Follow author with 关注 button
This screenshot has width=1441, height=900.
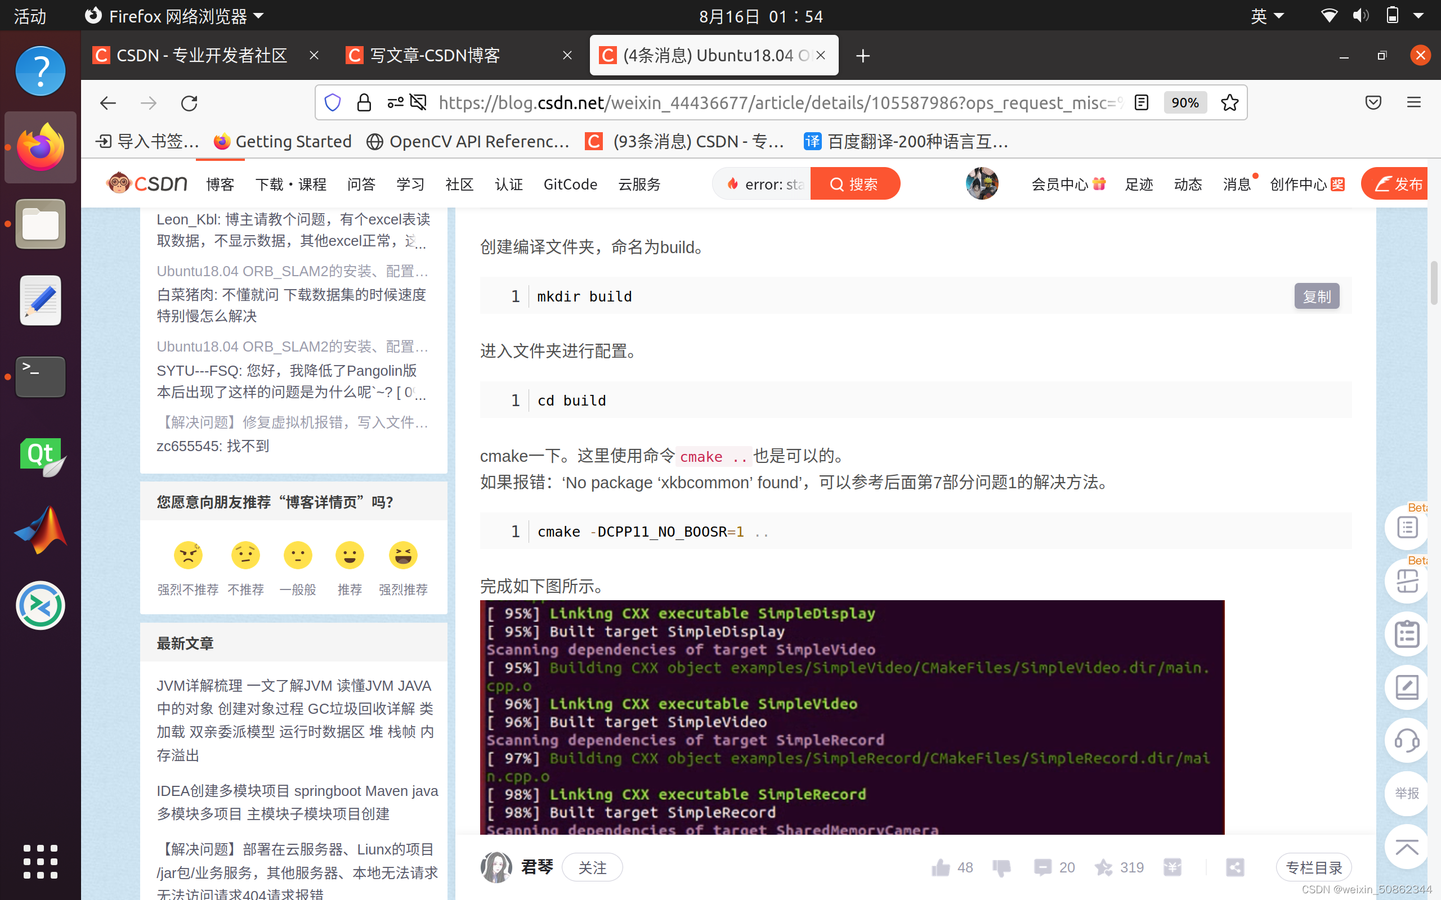[593, 867]
